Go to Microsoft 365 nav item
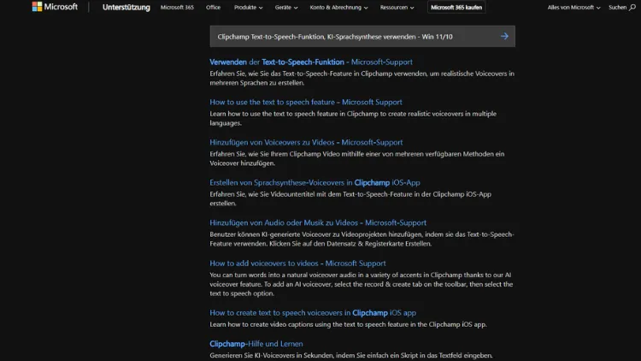641x361 pixels. (x=177, y=8)
